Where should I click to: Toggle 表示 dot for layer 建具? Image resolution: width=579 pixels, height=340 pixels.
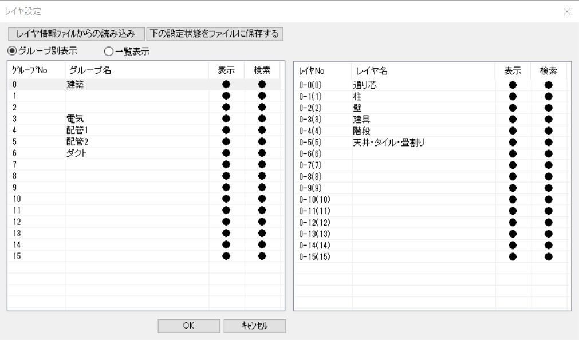513,119
